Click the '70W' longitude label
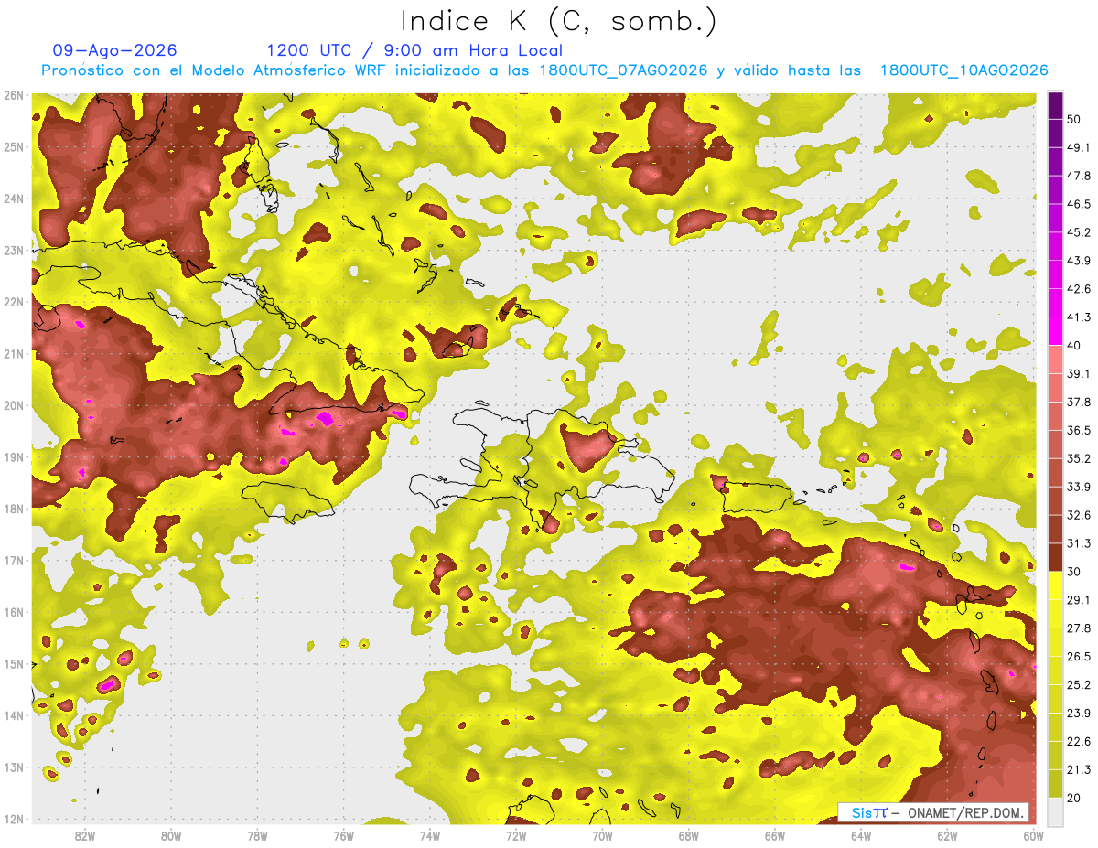This screenshot has width=1098, height=848. [602, 836]
